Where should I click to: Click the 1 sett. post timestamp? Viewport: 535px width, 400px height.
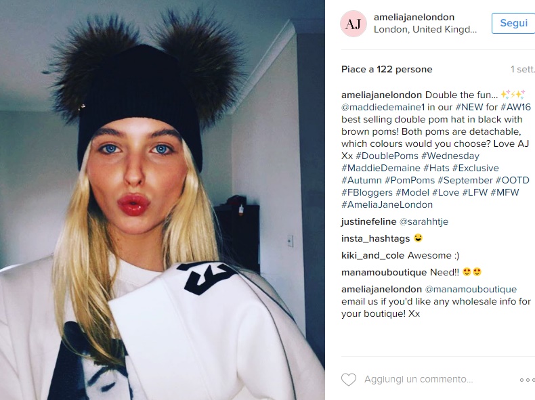[522, 69]
